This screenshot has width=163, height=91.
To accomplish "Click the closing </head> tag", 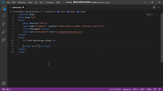I will 22,35.
